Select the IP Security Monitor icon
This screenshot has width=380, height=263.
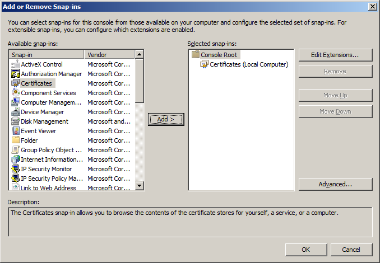16,169
